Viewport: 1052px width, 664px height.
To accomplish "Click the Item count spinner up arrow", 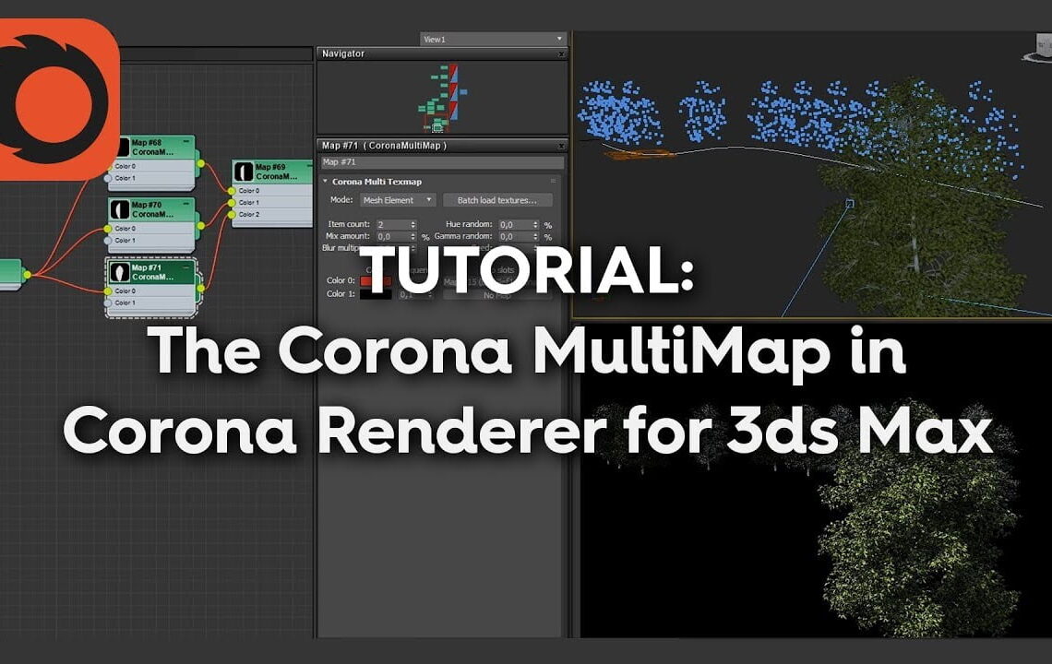I will [412, 220].
